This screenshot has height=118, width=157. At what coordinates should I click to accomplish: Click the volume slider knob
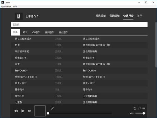(144, 113)
